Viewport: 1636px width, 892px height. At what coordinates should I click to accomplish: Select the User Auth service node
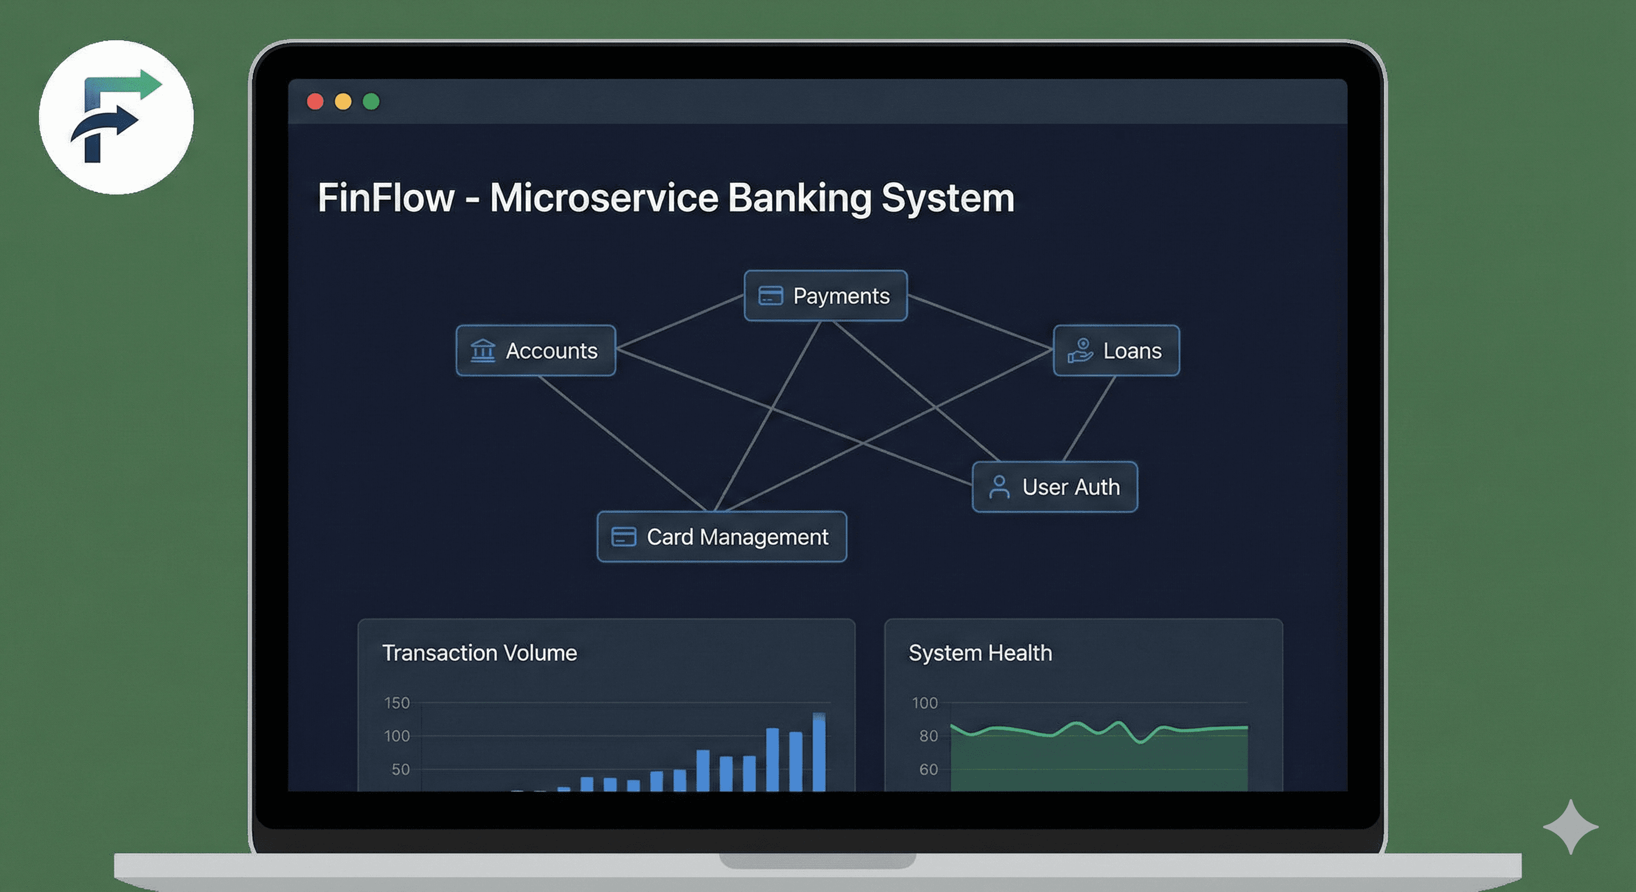1055,488
